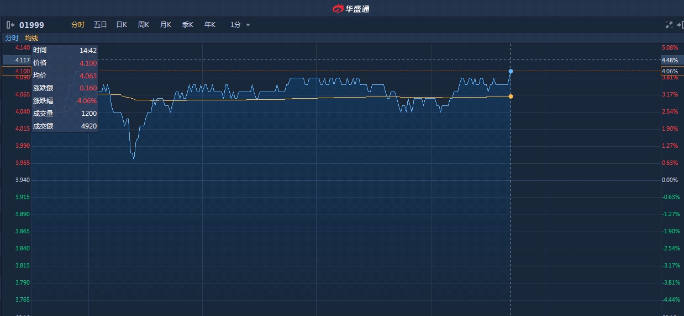Select the 周K candlestick tab
This screenshot has height=316, width=684.
[144, 25]
